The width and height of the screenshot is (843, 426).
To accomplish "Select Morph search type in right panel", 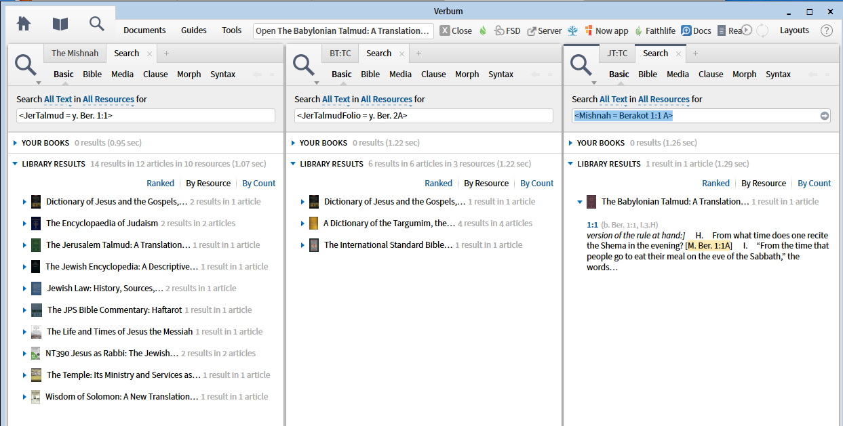I will 744,74.
